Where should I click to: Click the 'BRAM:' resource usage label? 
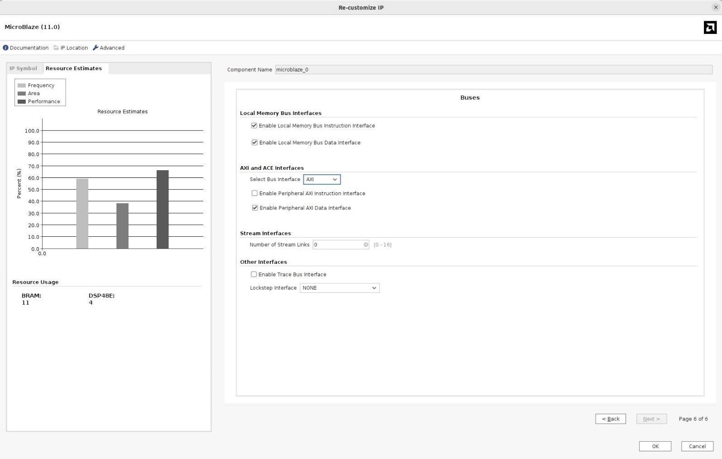click(x=31, y=296)
